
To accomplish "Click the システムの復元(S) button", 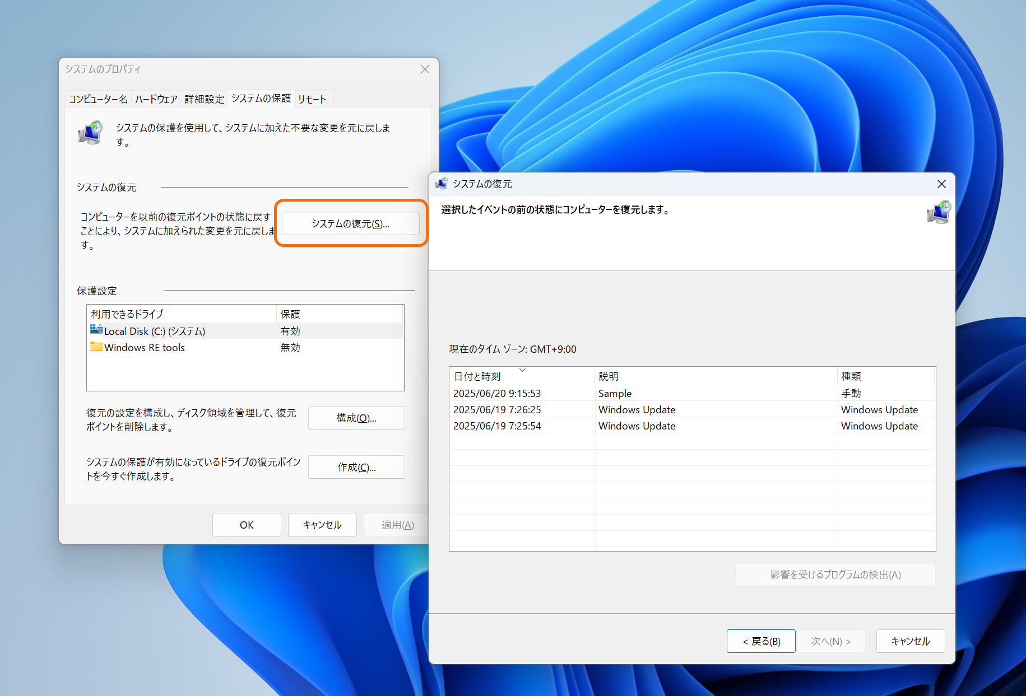I will 350,223.
